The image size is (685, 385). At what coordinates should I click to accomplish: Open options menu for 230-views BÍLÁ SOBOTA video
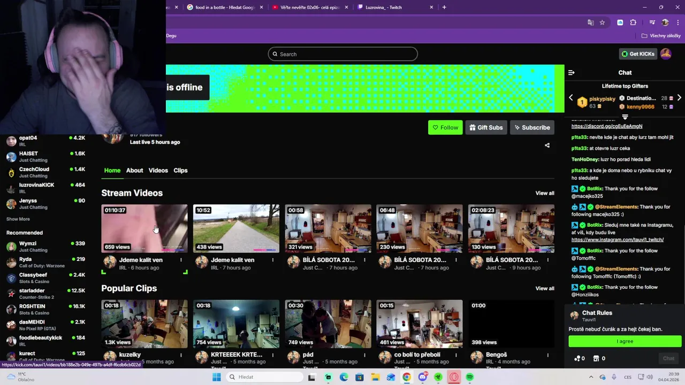tap(456, 260)
